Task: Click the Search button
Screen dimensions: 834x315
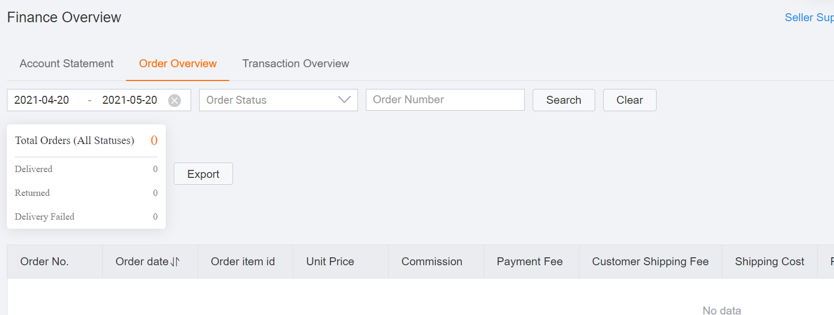Action: point(563,100)
